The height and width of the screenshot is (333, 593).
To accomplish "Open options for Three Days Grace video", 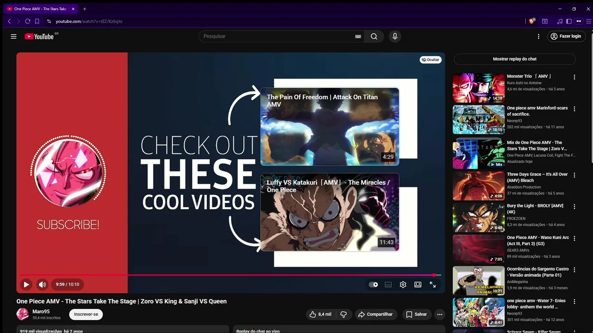I will point(574,175).
